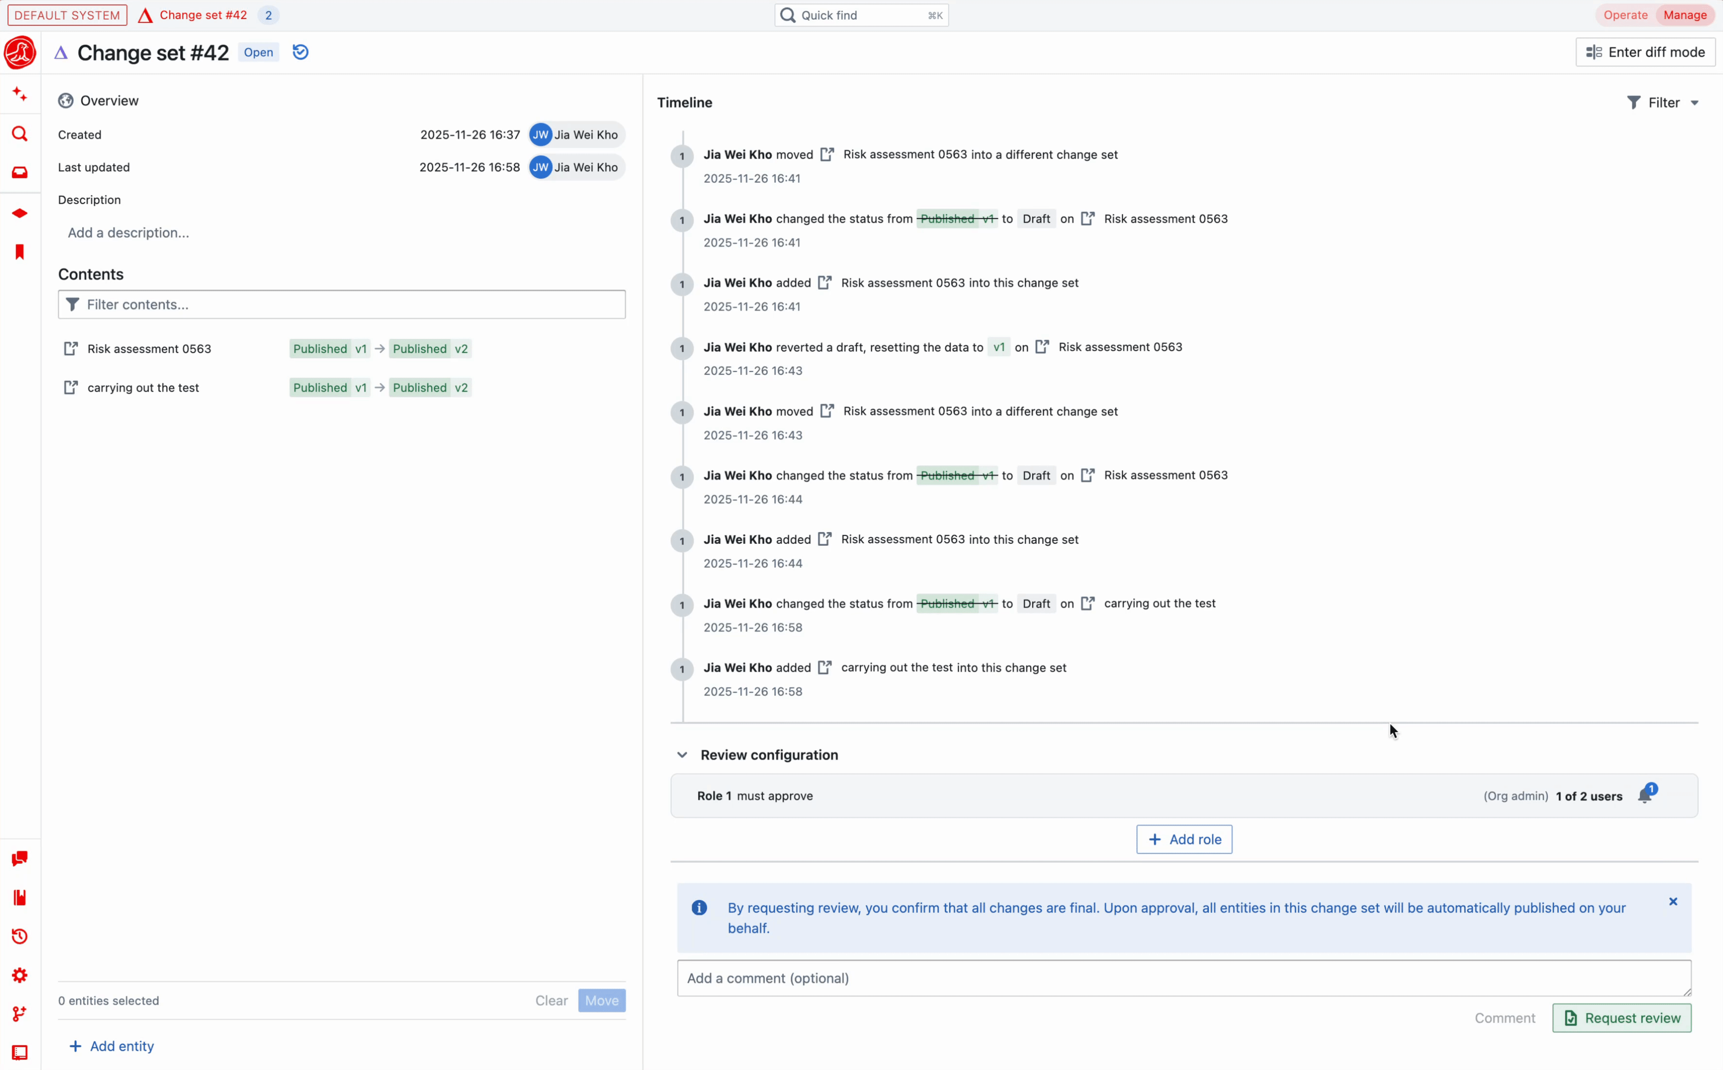Click DEFAULT SYSTEM in the top bar
This screenshot has height=1070, width=1723.
click(x=66, y=14)
